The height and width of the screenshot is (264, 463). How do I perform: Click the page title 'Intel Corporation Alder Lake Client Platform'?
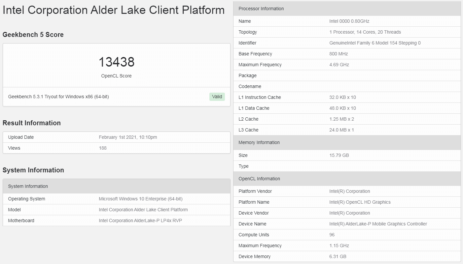pos(114,10)
